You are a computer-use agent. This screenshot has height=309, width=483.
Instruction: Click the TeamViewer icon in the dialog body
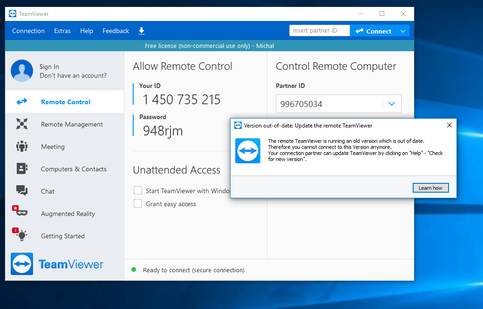(x=248, y=151)
